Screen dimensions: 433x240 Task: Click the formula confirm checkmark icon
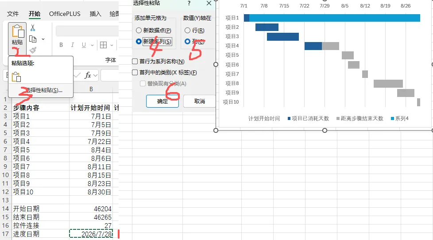coord(77,75)
